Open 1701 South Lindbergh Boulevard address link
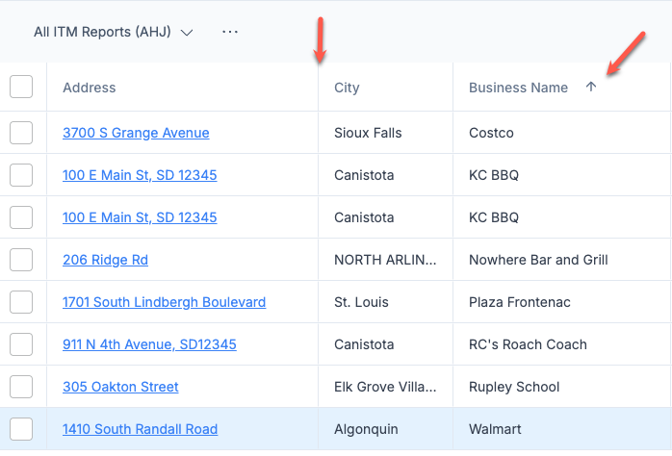 (164, 302)
